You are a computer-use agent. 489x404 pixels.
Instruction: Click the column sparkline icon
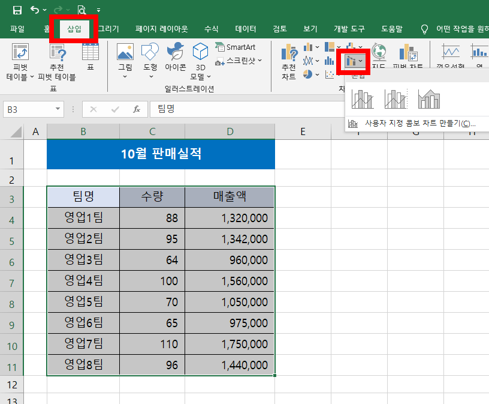(x=479, y=52)
